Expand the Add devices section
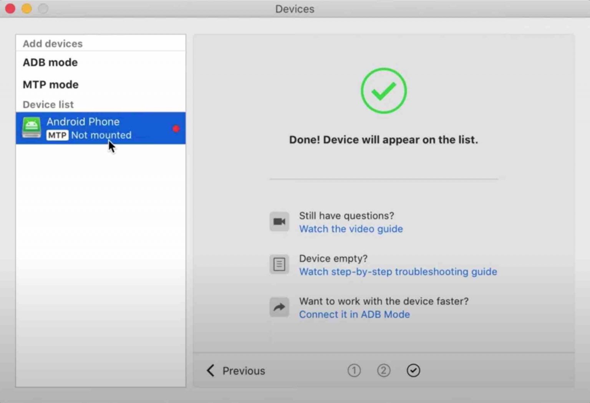 (52, 43)
